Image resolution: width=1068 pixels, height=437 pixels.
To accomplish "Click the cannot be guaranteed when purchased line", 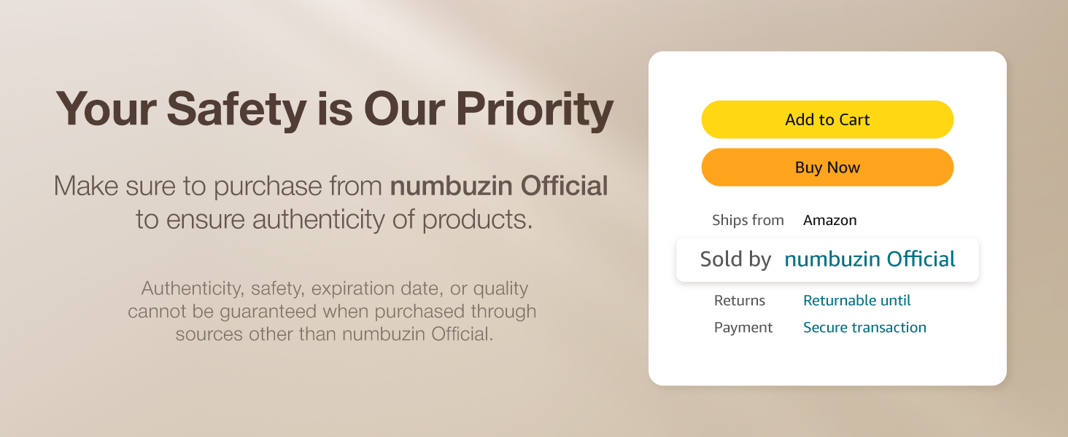I will click(332, 311).
